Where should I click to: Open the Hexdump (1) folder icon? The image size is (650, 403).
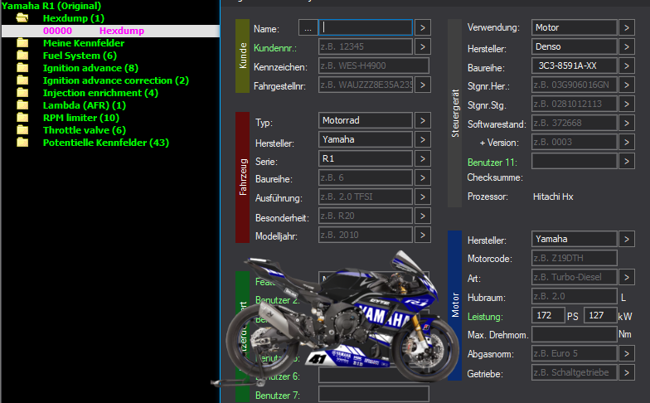tap(22, 18)
